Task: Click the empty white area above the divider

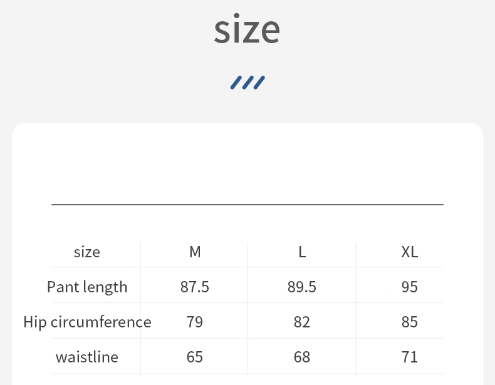Action: tap(247, 163)
